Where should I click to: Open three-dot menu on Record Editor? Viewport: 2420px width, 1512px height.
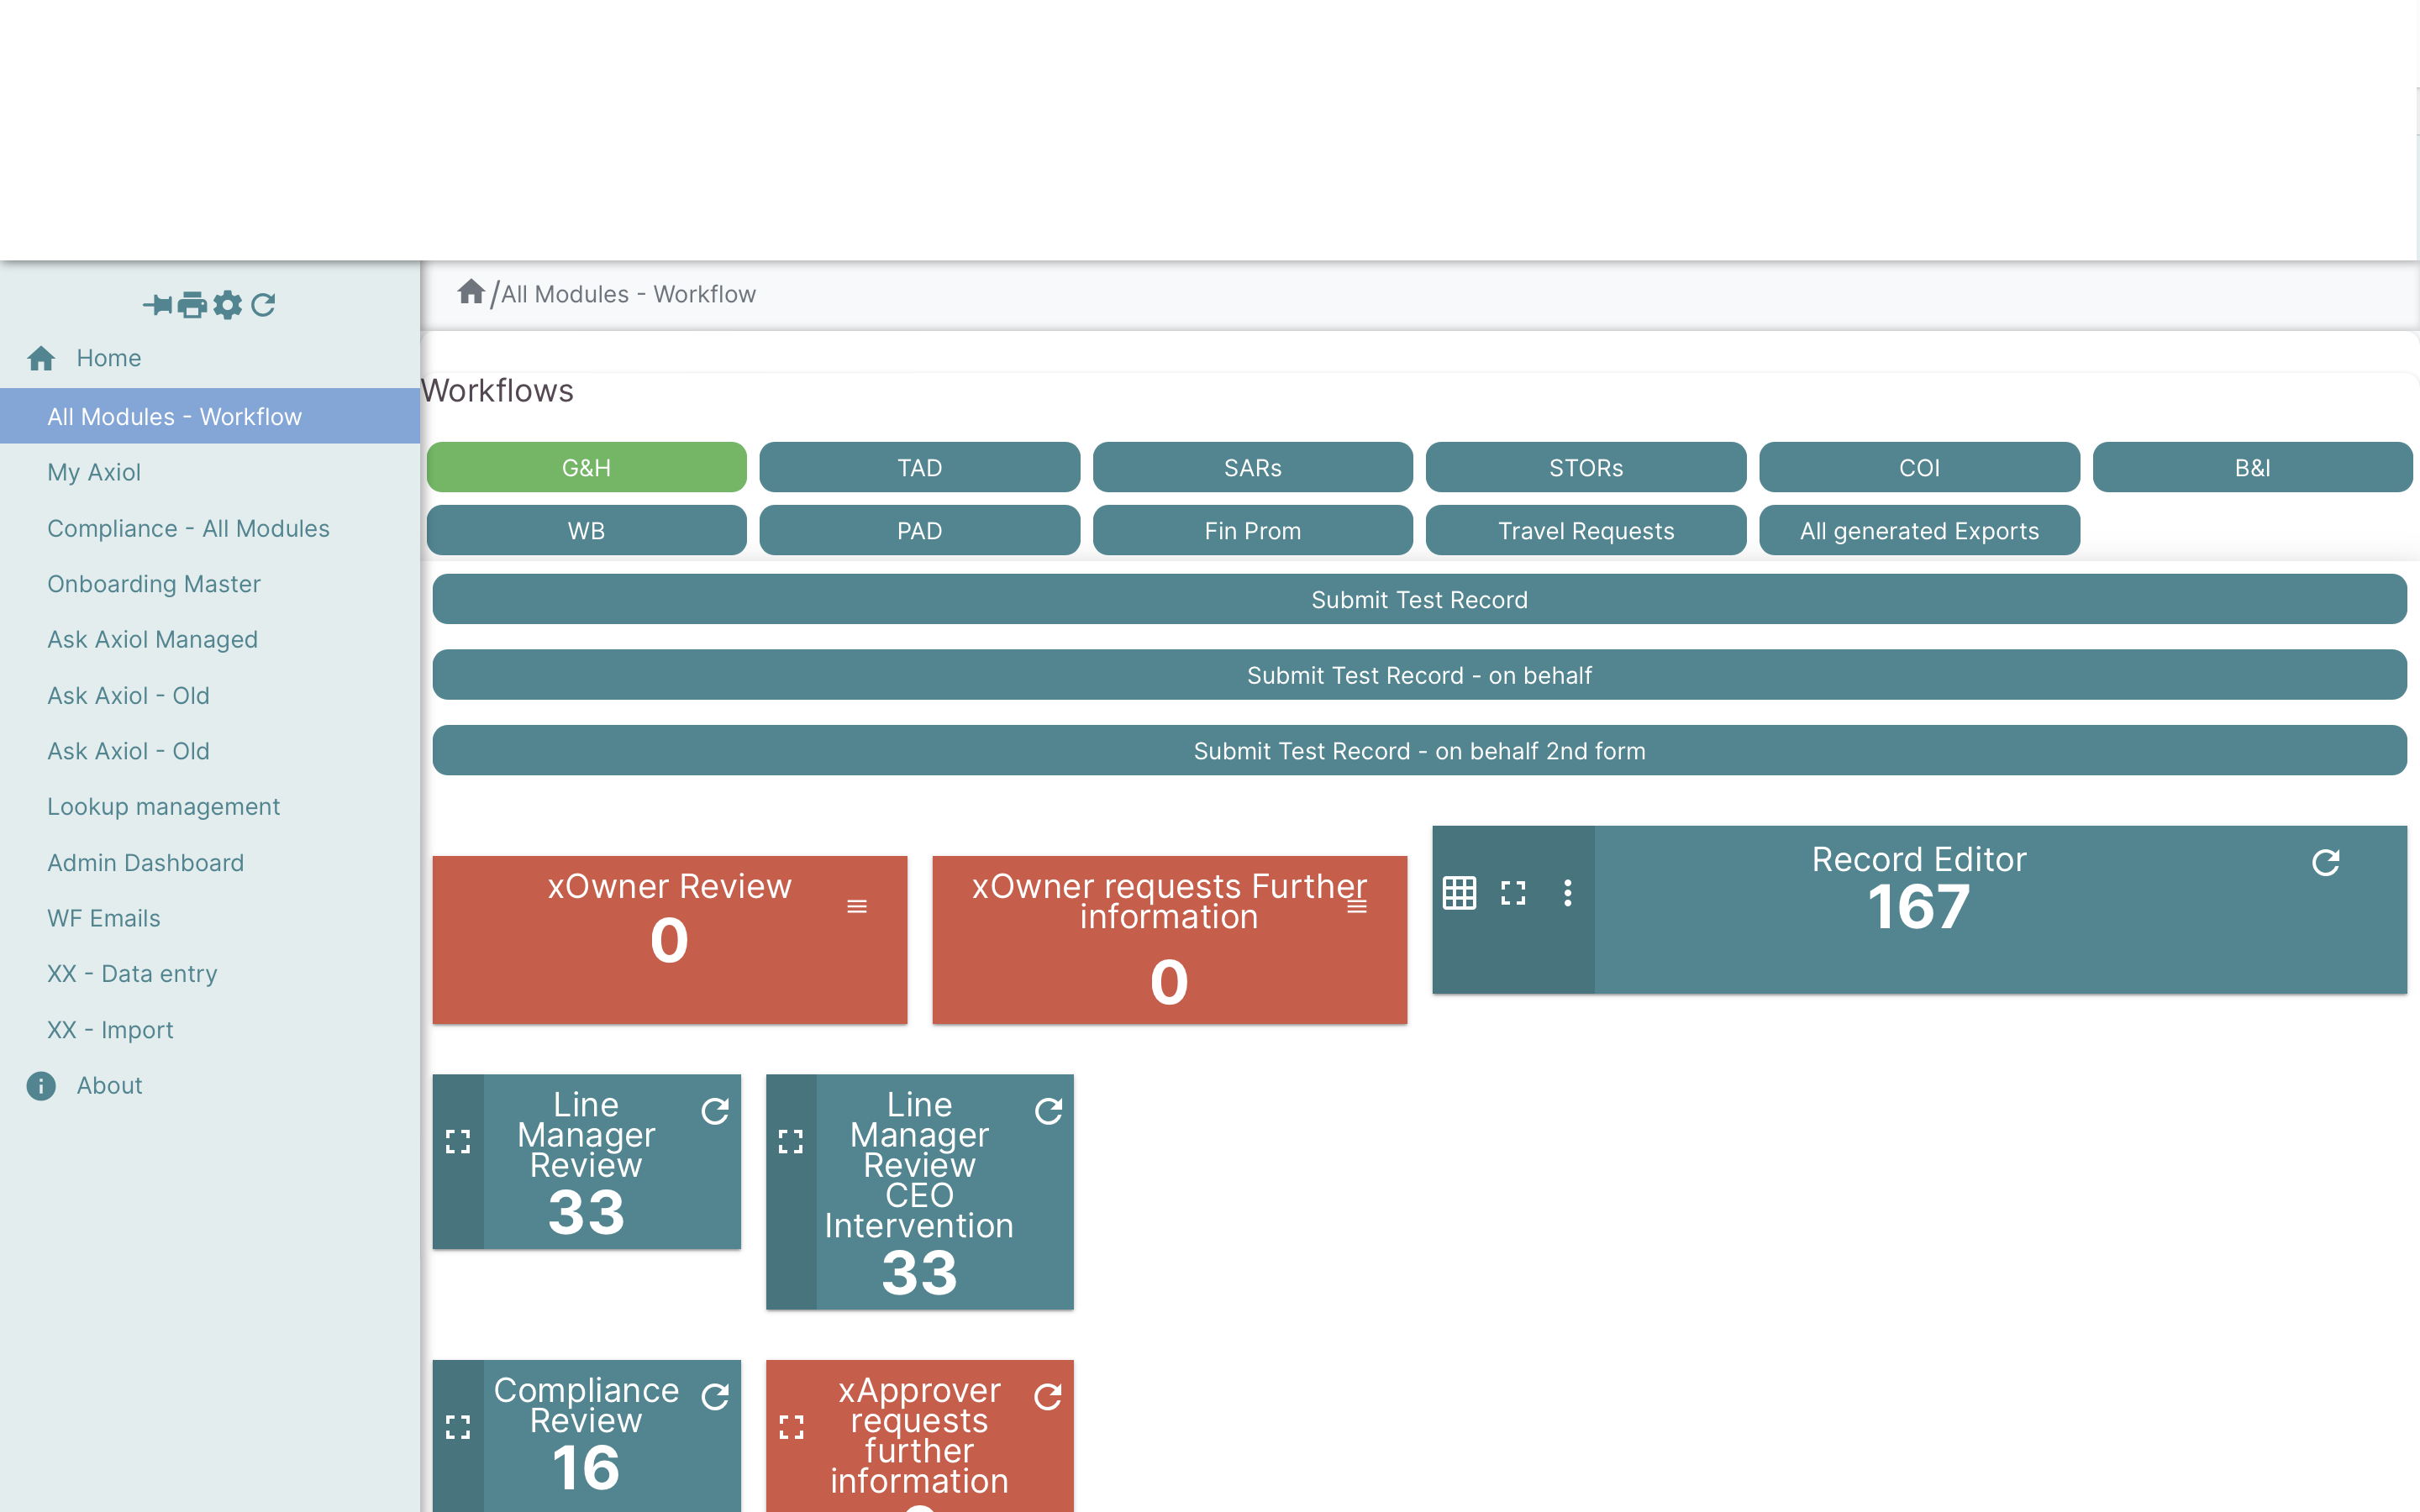pos(1567,893)
